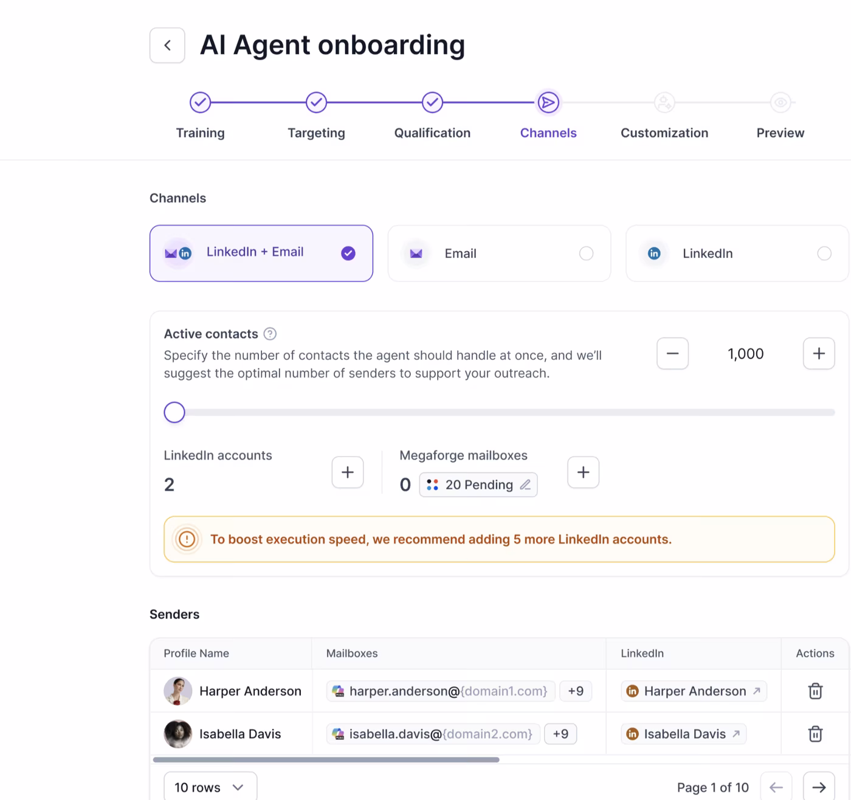
Task: Open the 10 rows per page dropdown
Action: pyautogui.click(x=210, y=787)
